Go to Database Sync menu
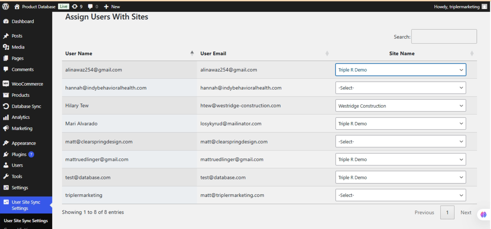 click(26, 106)
